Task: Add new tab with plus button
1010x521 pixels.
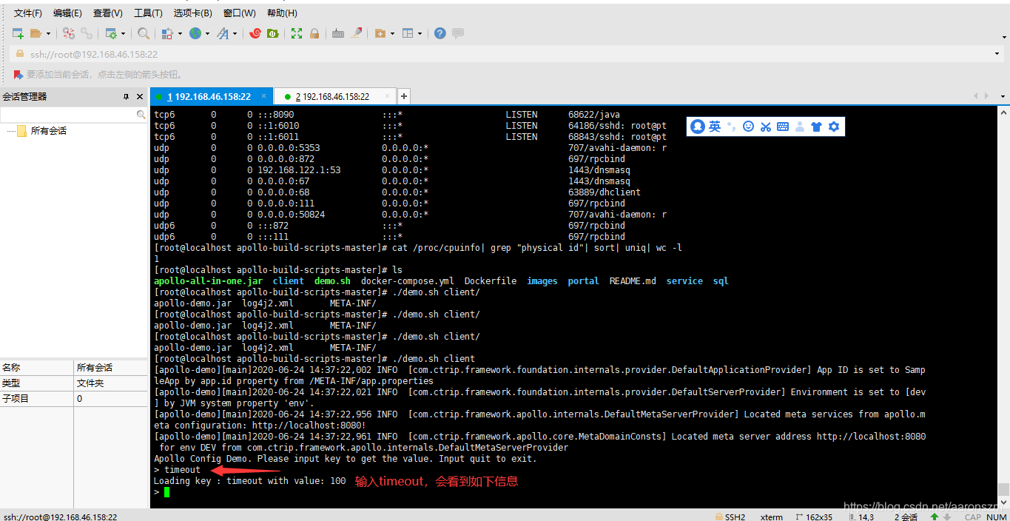Action: [404, 96]
